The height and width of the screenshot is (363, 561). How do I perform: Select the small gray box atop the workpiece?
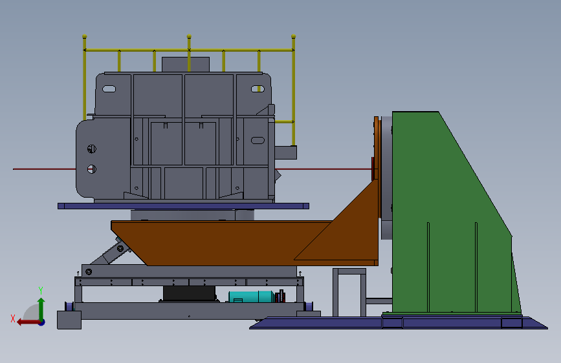(185, 65)
